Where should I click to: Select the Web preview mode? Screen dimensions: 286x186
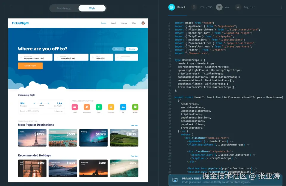coord(92,8)
